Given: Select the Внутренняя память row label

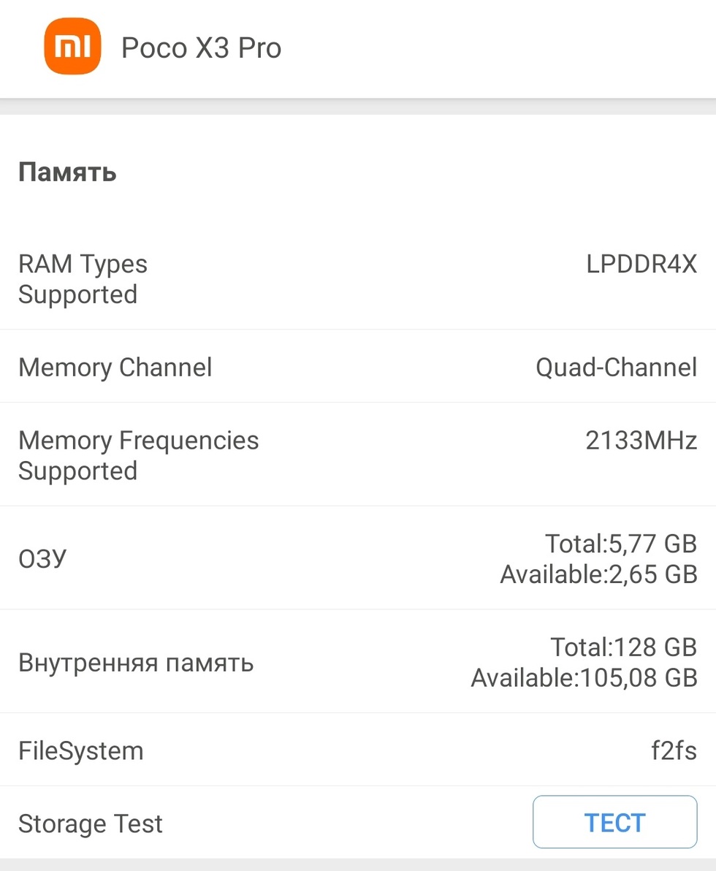Looking at the screenshot, I should (136, 663).
